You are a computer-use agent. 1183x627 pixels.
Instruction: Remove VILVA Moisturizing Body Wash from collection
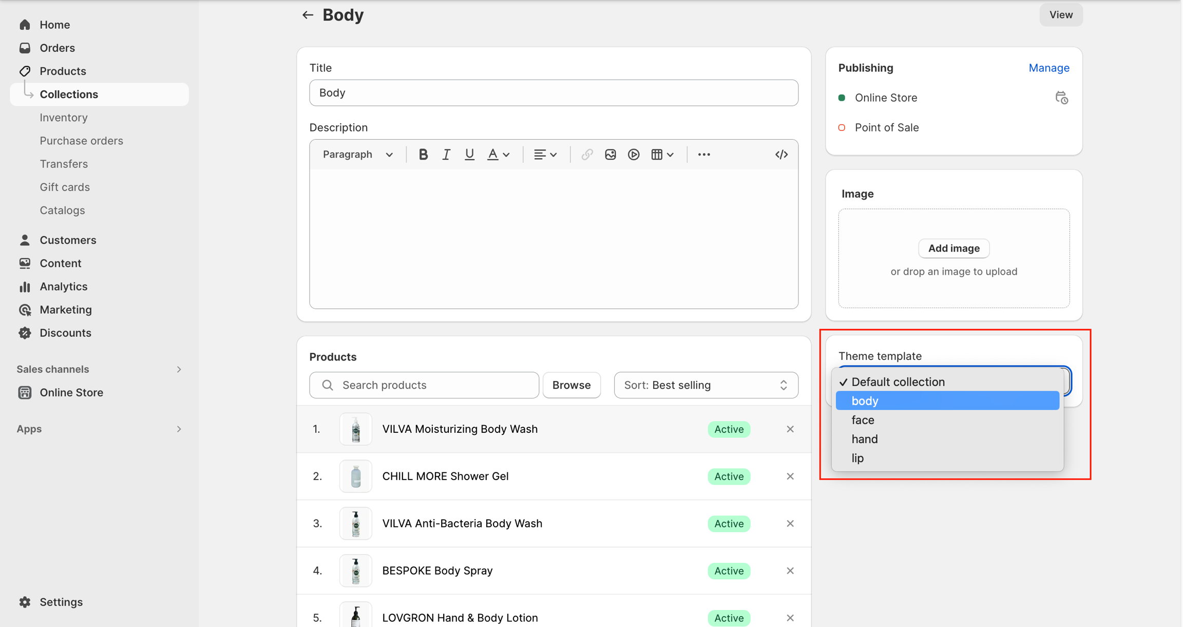pyautogui.click(x=790, y=429)
